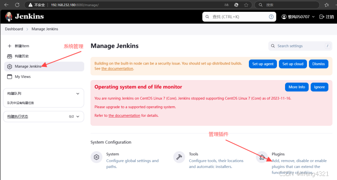The image size is (337, 180).
Task: Reload the page with the refresh icon
Action: click(17, 5)
